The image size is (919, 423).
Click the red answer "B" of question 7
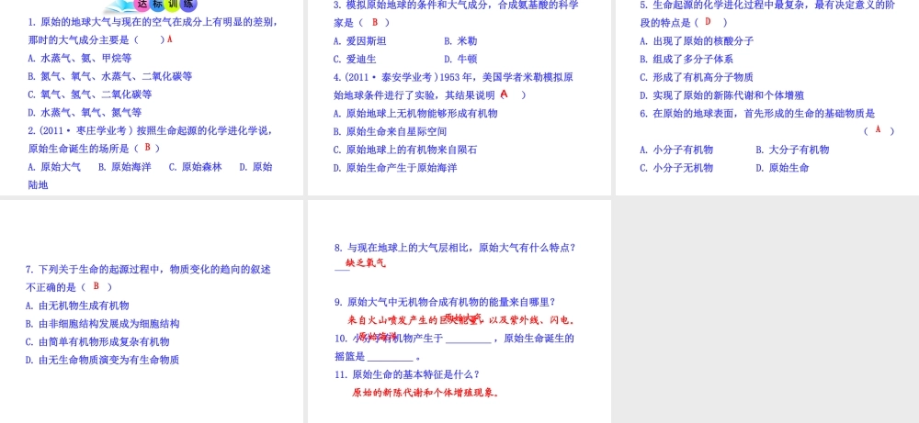point(96,286)
